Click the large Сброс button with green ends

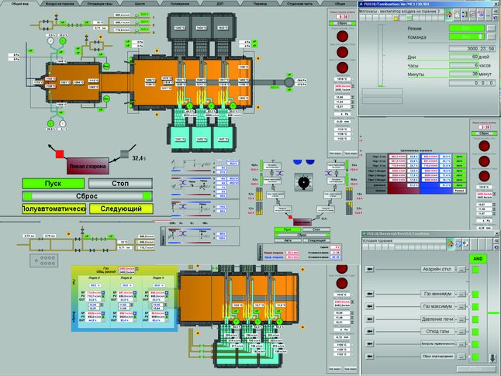(x=87, y=196)
